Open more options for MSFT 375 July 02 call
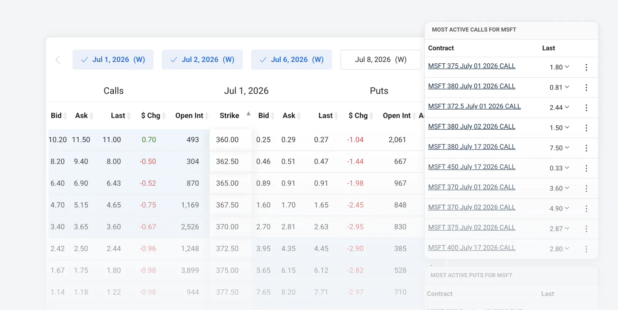618x310 pixels. click(586, 229)
